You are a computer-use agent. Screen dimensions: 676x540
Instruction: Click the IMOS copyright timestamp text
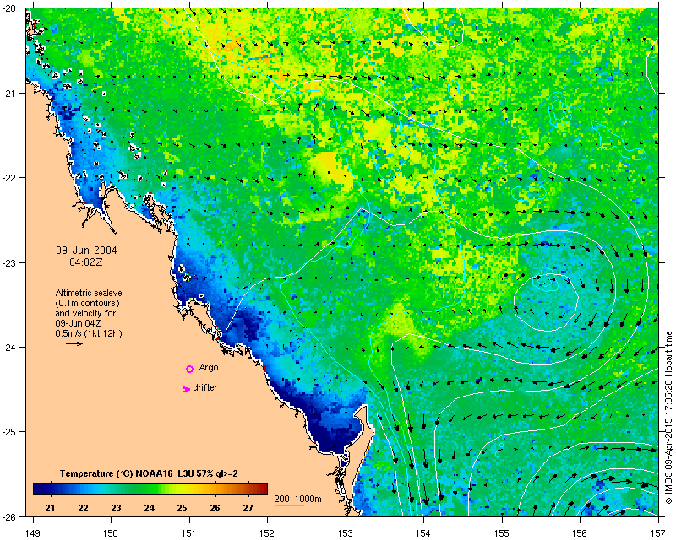point(668,417)
